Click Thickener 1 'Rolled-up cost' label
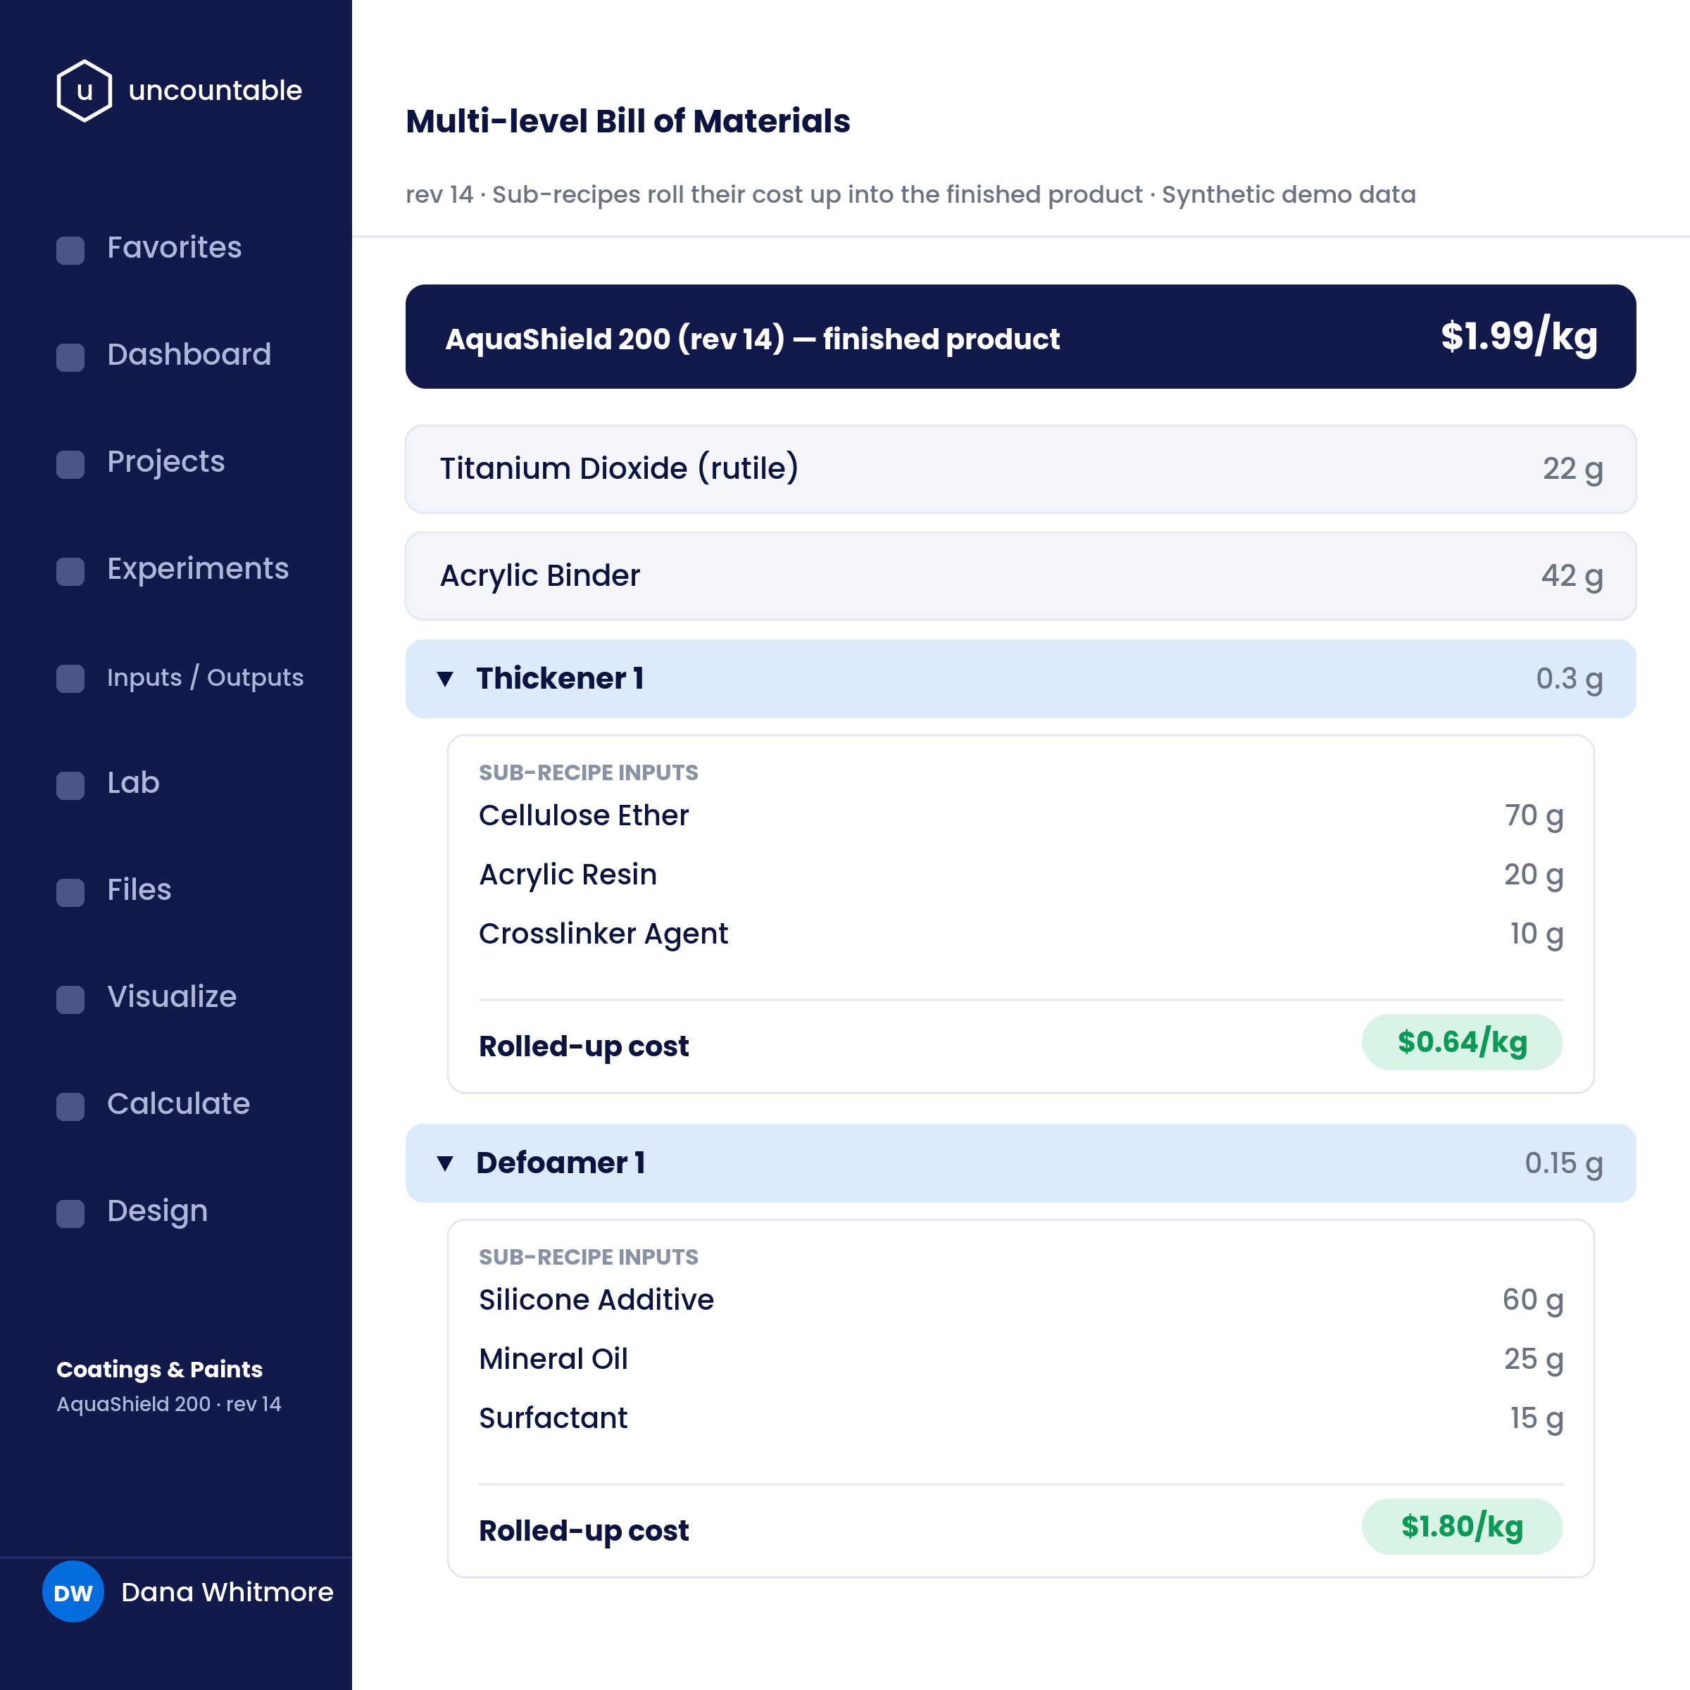The image size is (1690, 1690). coord(584,1046)
